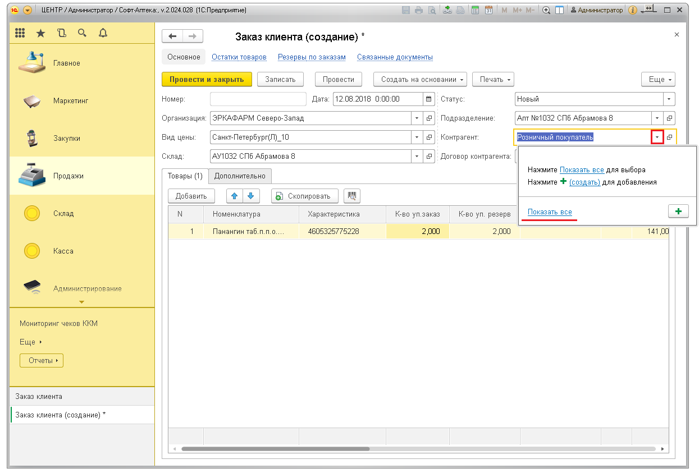Open the Вид цены dropdown list
The width and height of the screenshot is (699, 473).
pyautogui.click(x=417, y=137)
